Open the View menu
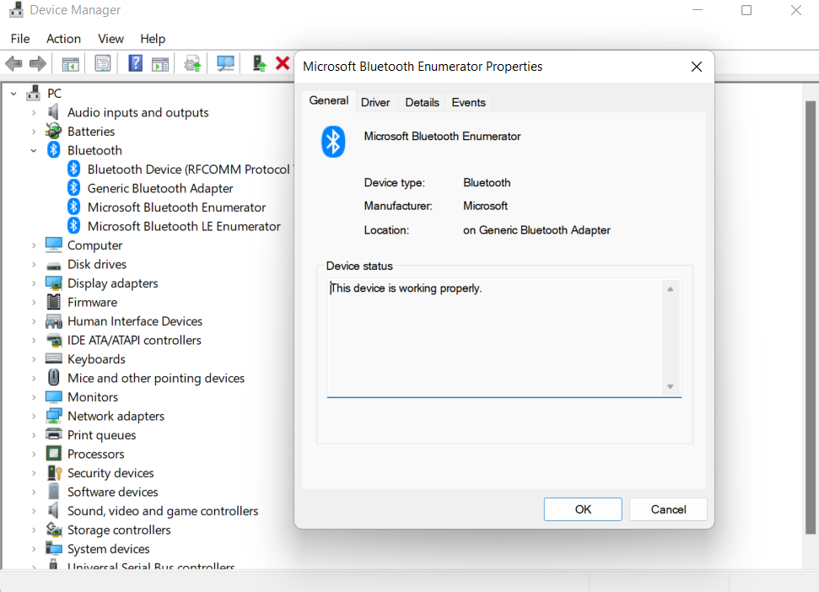Image resolution: width=819 pixels, height=592 pixels. point(110,39)
